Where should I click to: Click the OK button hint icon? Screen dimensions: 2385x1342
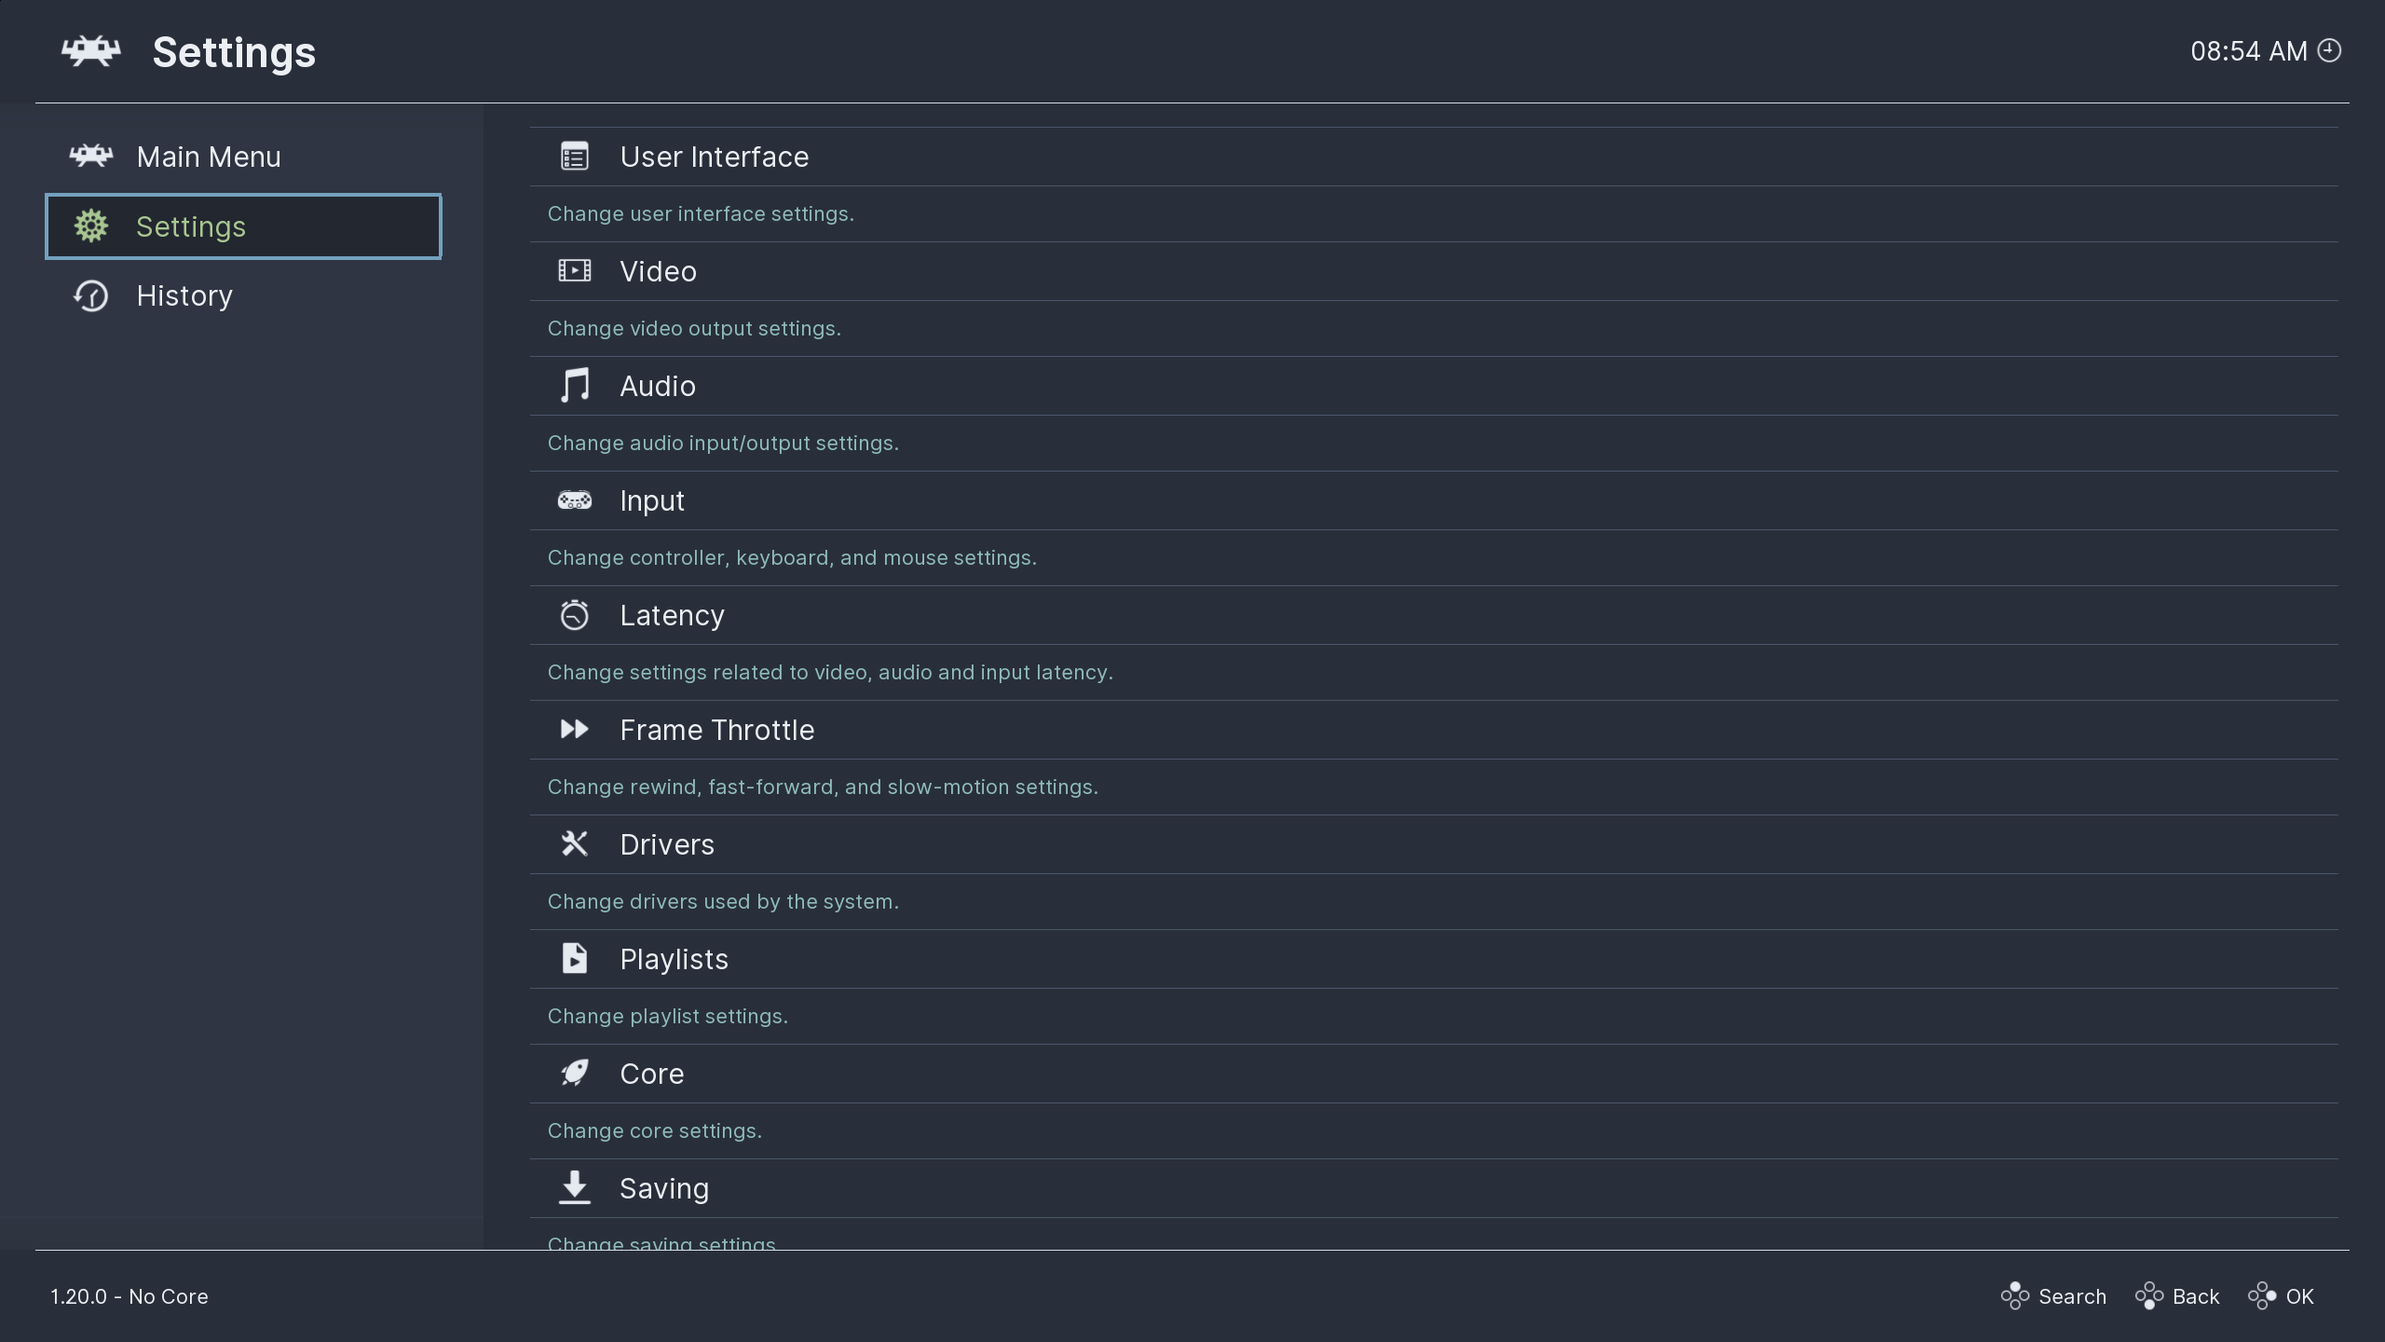2262,1295
